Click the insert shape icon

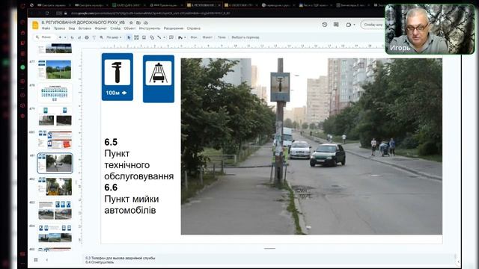pos(152,37)
